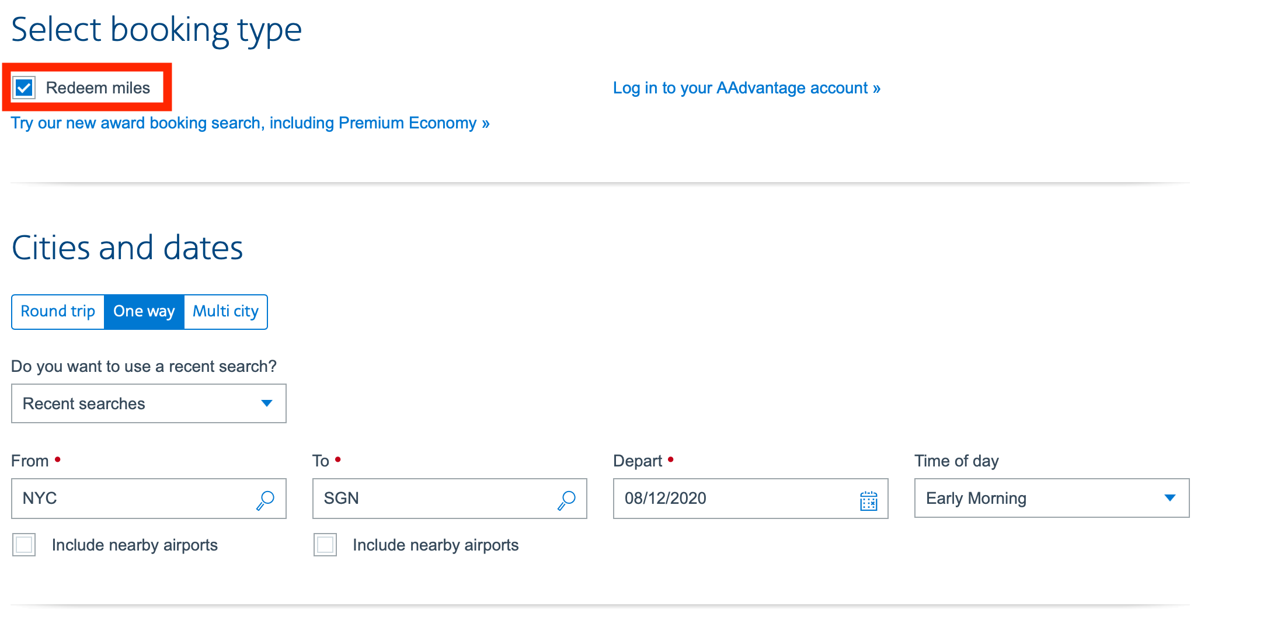Screen dimensions: 1267x620
Task: Uncheck the Redeem miles checkbox
Action: tap(24, 88)
